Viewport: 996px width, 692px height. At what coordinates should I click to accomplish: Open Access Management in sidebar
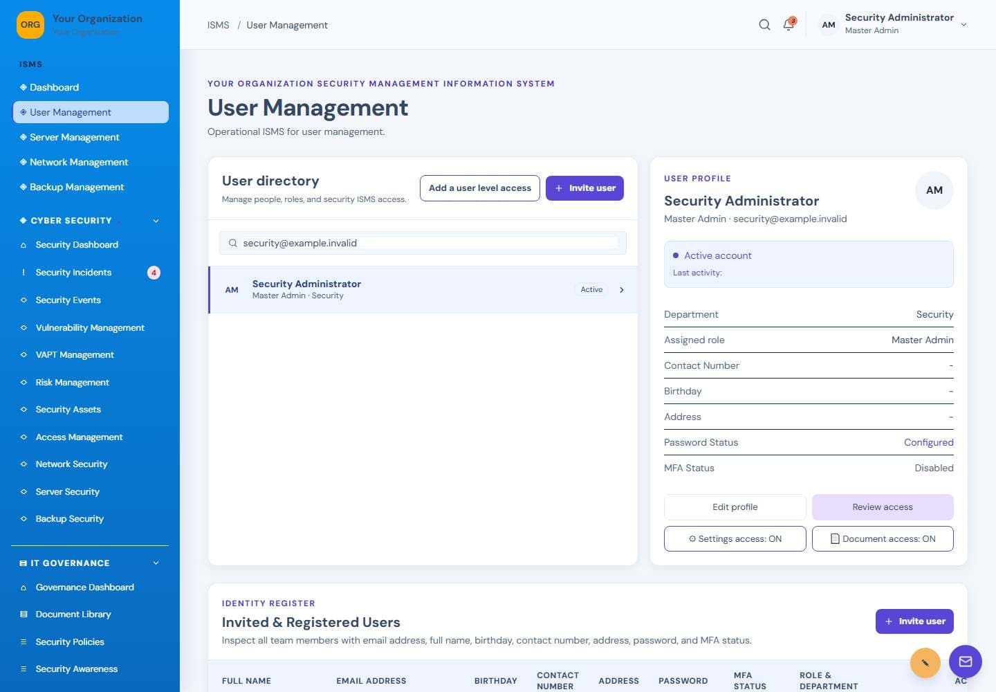pyautogui.click(x=91, y=437)
